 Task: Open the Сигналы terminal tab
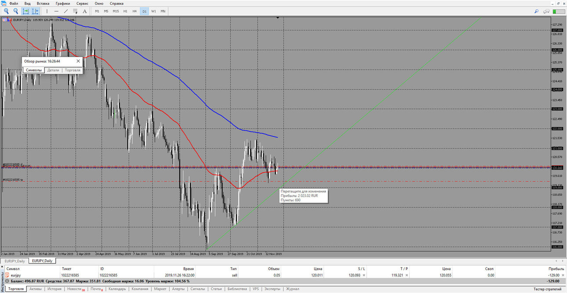point(198,289)
